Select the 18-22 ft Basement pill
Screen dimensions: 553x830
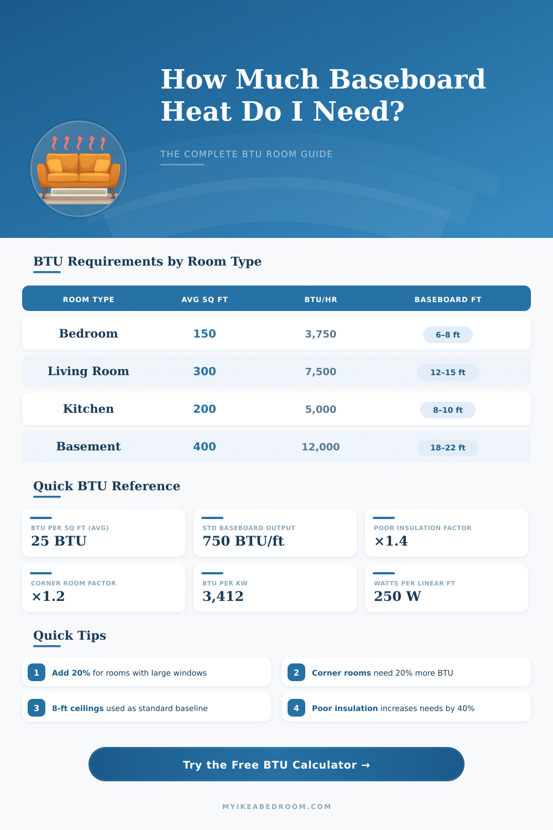click(x=448, y=448)
